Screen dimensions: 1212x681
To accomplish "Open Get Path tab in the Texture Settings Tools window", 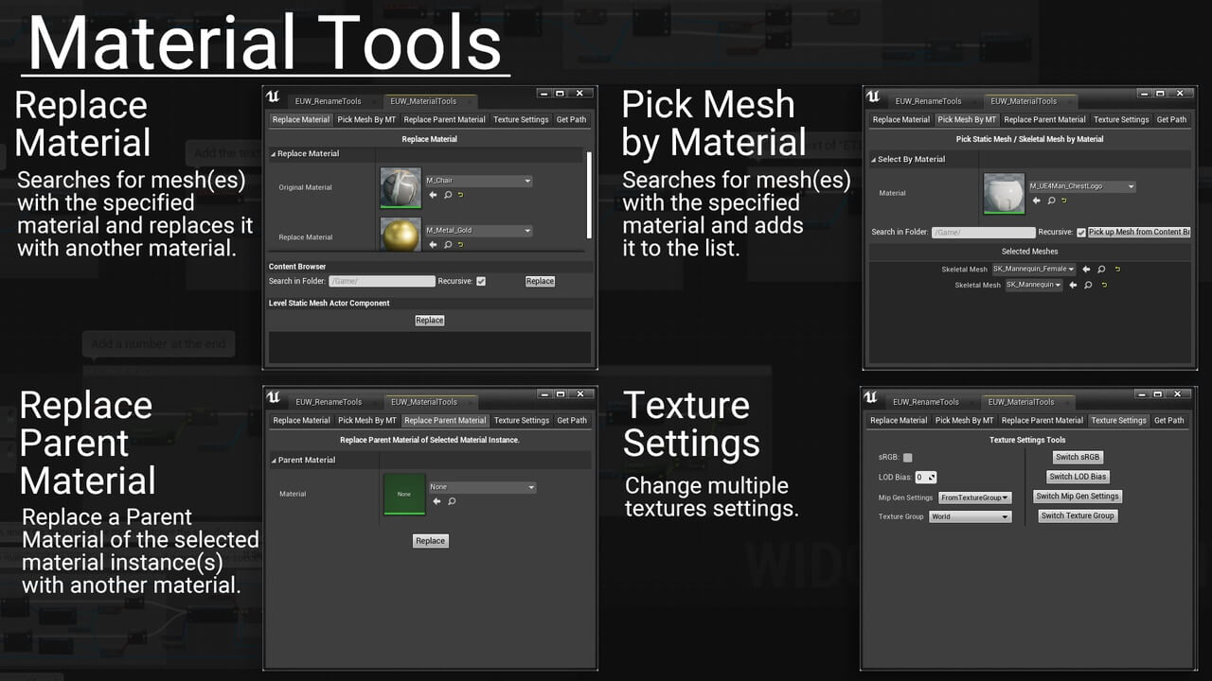I will (1169, 420).
